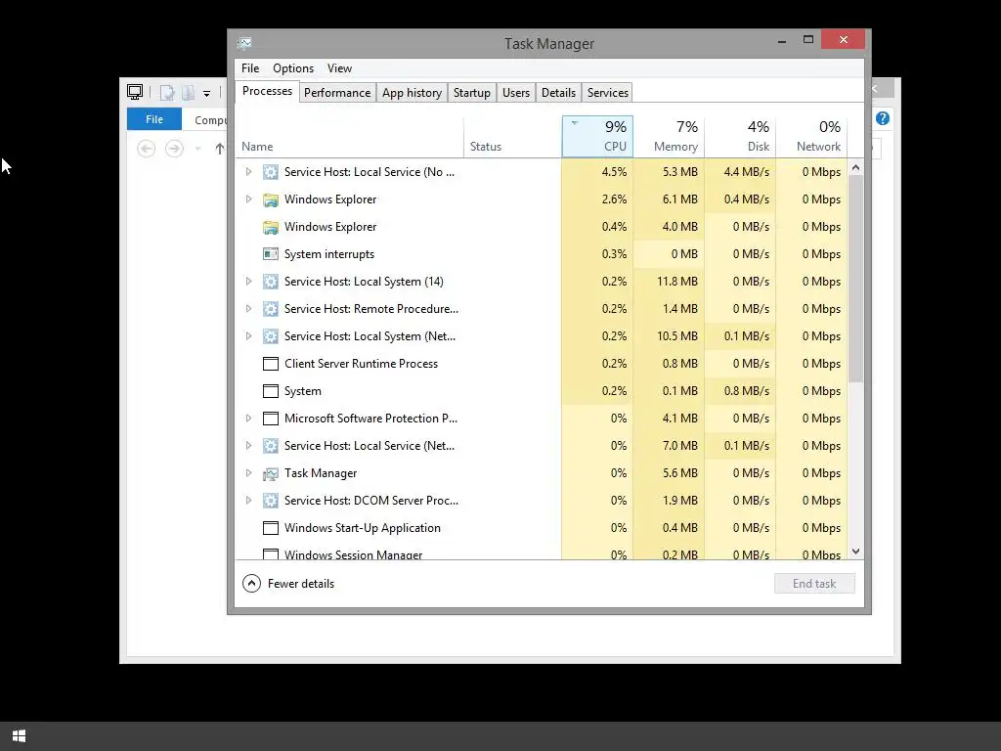Screen dimensions: 1001x751
Task: Click the Microsoft Software Protection icon
Action: pos(271,419)
